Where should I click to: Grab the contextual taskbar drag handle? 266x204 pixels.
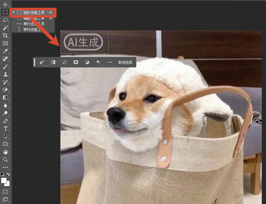click(35, 62)
